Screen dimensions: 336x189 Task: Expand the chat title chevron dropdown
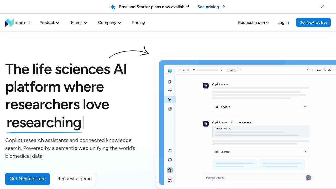pyautogui.click(x=221, y=70)
